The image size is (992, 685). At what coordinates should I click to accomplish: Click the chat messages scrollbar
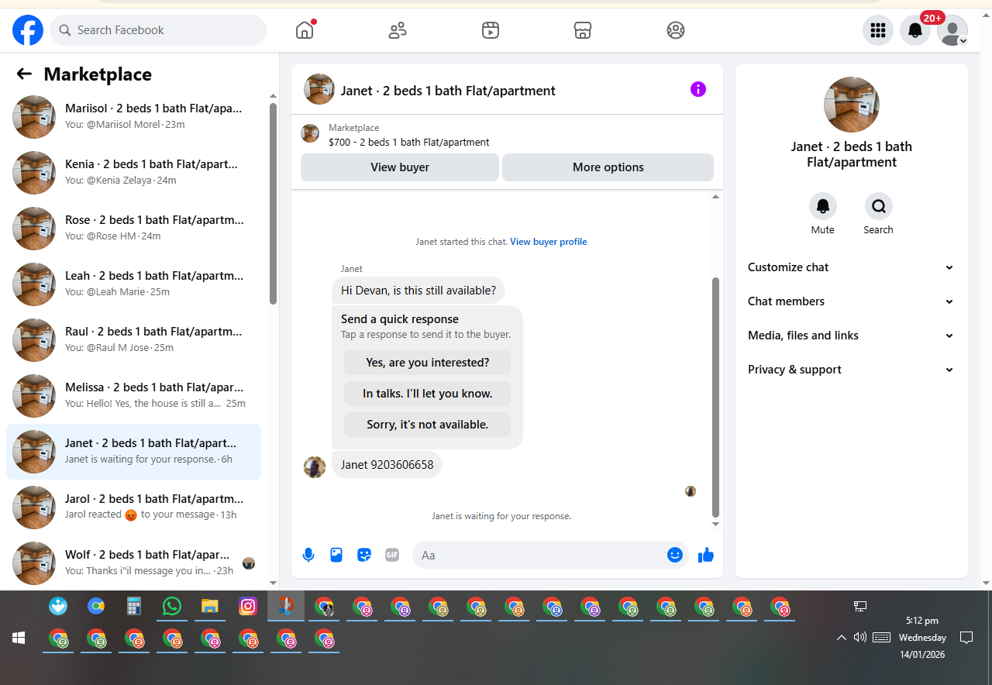coord(715,397)
